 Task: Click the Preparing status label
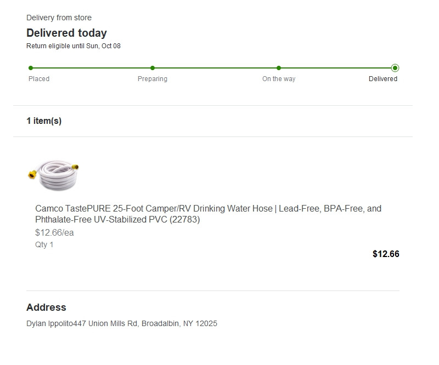(153, 79)
